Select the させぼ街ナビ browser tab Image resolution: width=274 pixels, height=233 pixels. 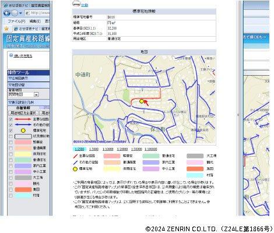coord(31,29)
